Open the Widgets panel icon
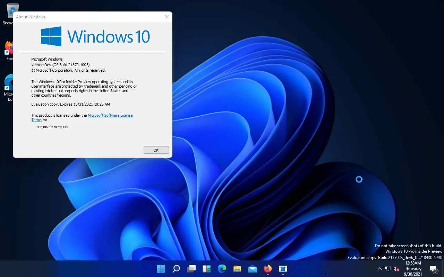The width and height of the screenshot is (444, 277). point(207,269)
